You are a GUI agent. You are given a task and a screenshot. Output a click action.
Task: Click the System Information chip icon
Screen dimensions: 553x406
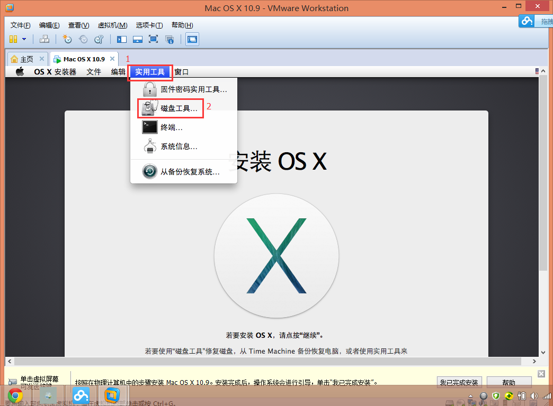pos(150,146)
